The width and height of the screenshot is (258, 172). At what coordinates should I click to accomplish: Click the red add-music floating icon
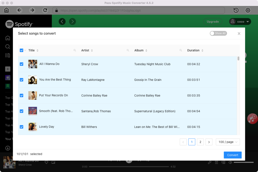coord(252,118)
